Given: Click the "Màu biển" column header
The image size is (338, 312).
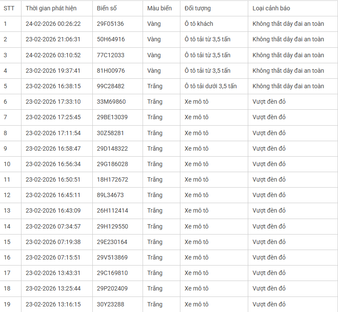Looking at the screenshot, I should (x=159, y=8).
